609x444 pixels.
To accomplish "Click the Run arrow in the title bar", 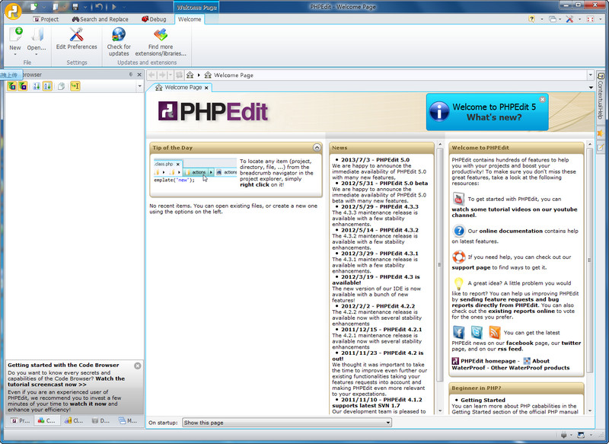I will (x=114, y=7).
